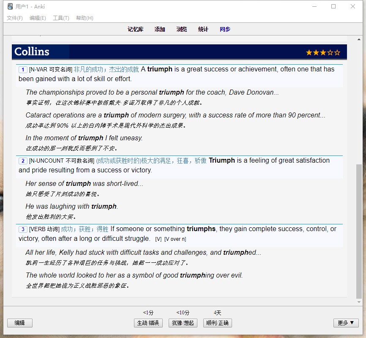Click the 4天 interval label

pyautogui.click(x=217, y=313)
